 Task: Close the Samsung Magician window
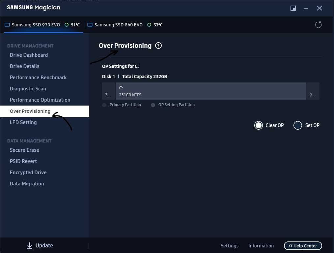(319, 8)
